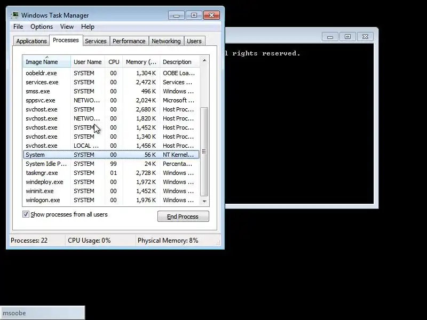
Task: Select the System process row
Action: (111, 155)
